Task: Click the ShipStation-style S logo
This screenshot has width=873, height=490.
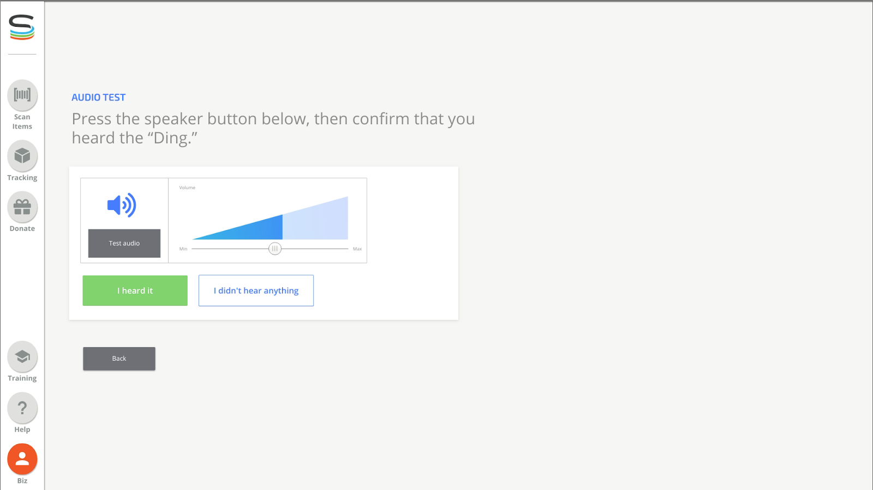Action: pyautogui.click(x=22, y=27)
